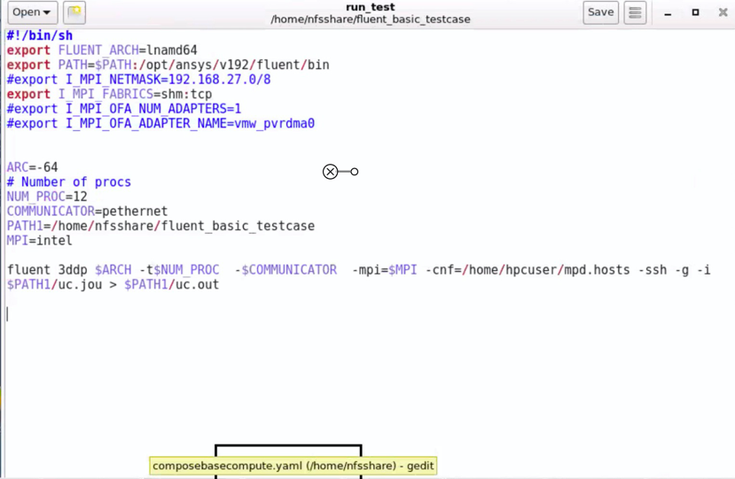Click the PATH export line with fluent/bin
The height and width of the screenshot is (479, 735).
click(x=168, y=65)
